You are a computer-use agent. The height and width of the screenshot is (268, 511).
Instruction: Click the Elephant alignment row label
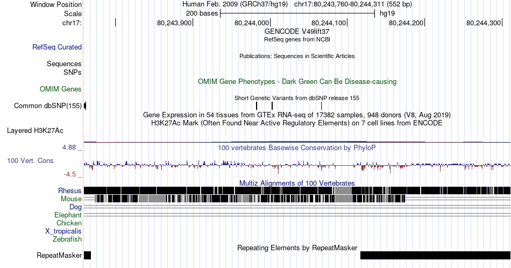pyautogui.click(x=68, y=215)
